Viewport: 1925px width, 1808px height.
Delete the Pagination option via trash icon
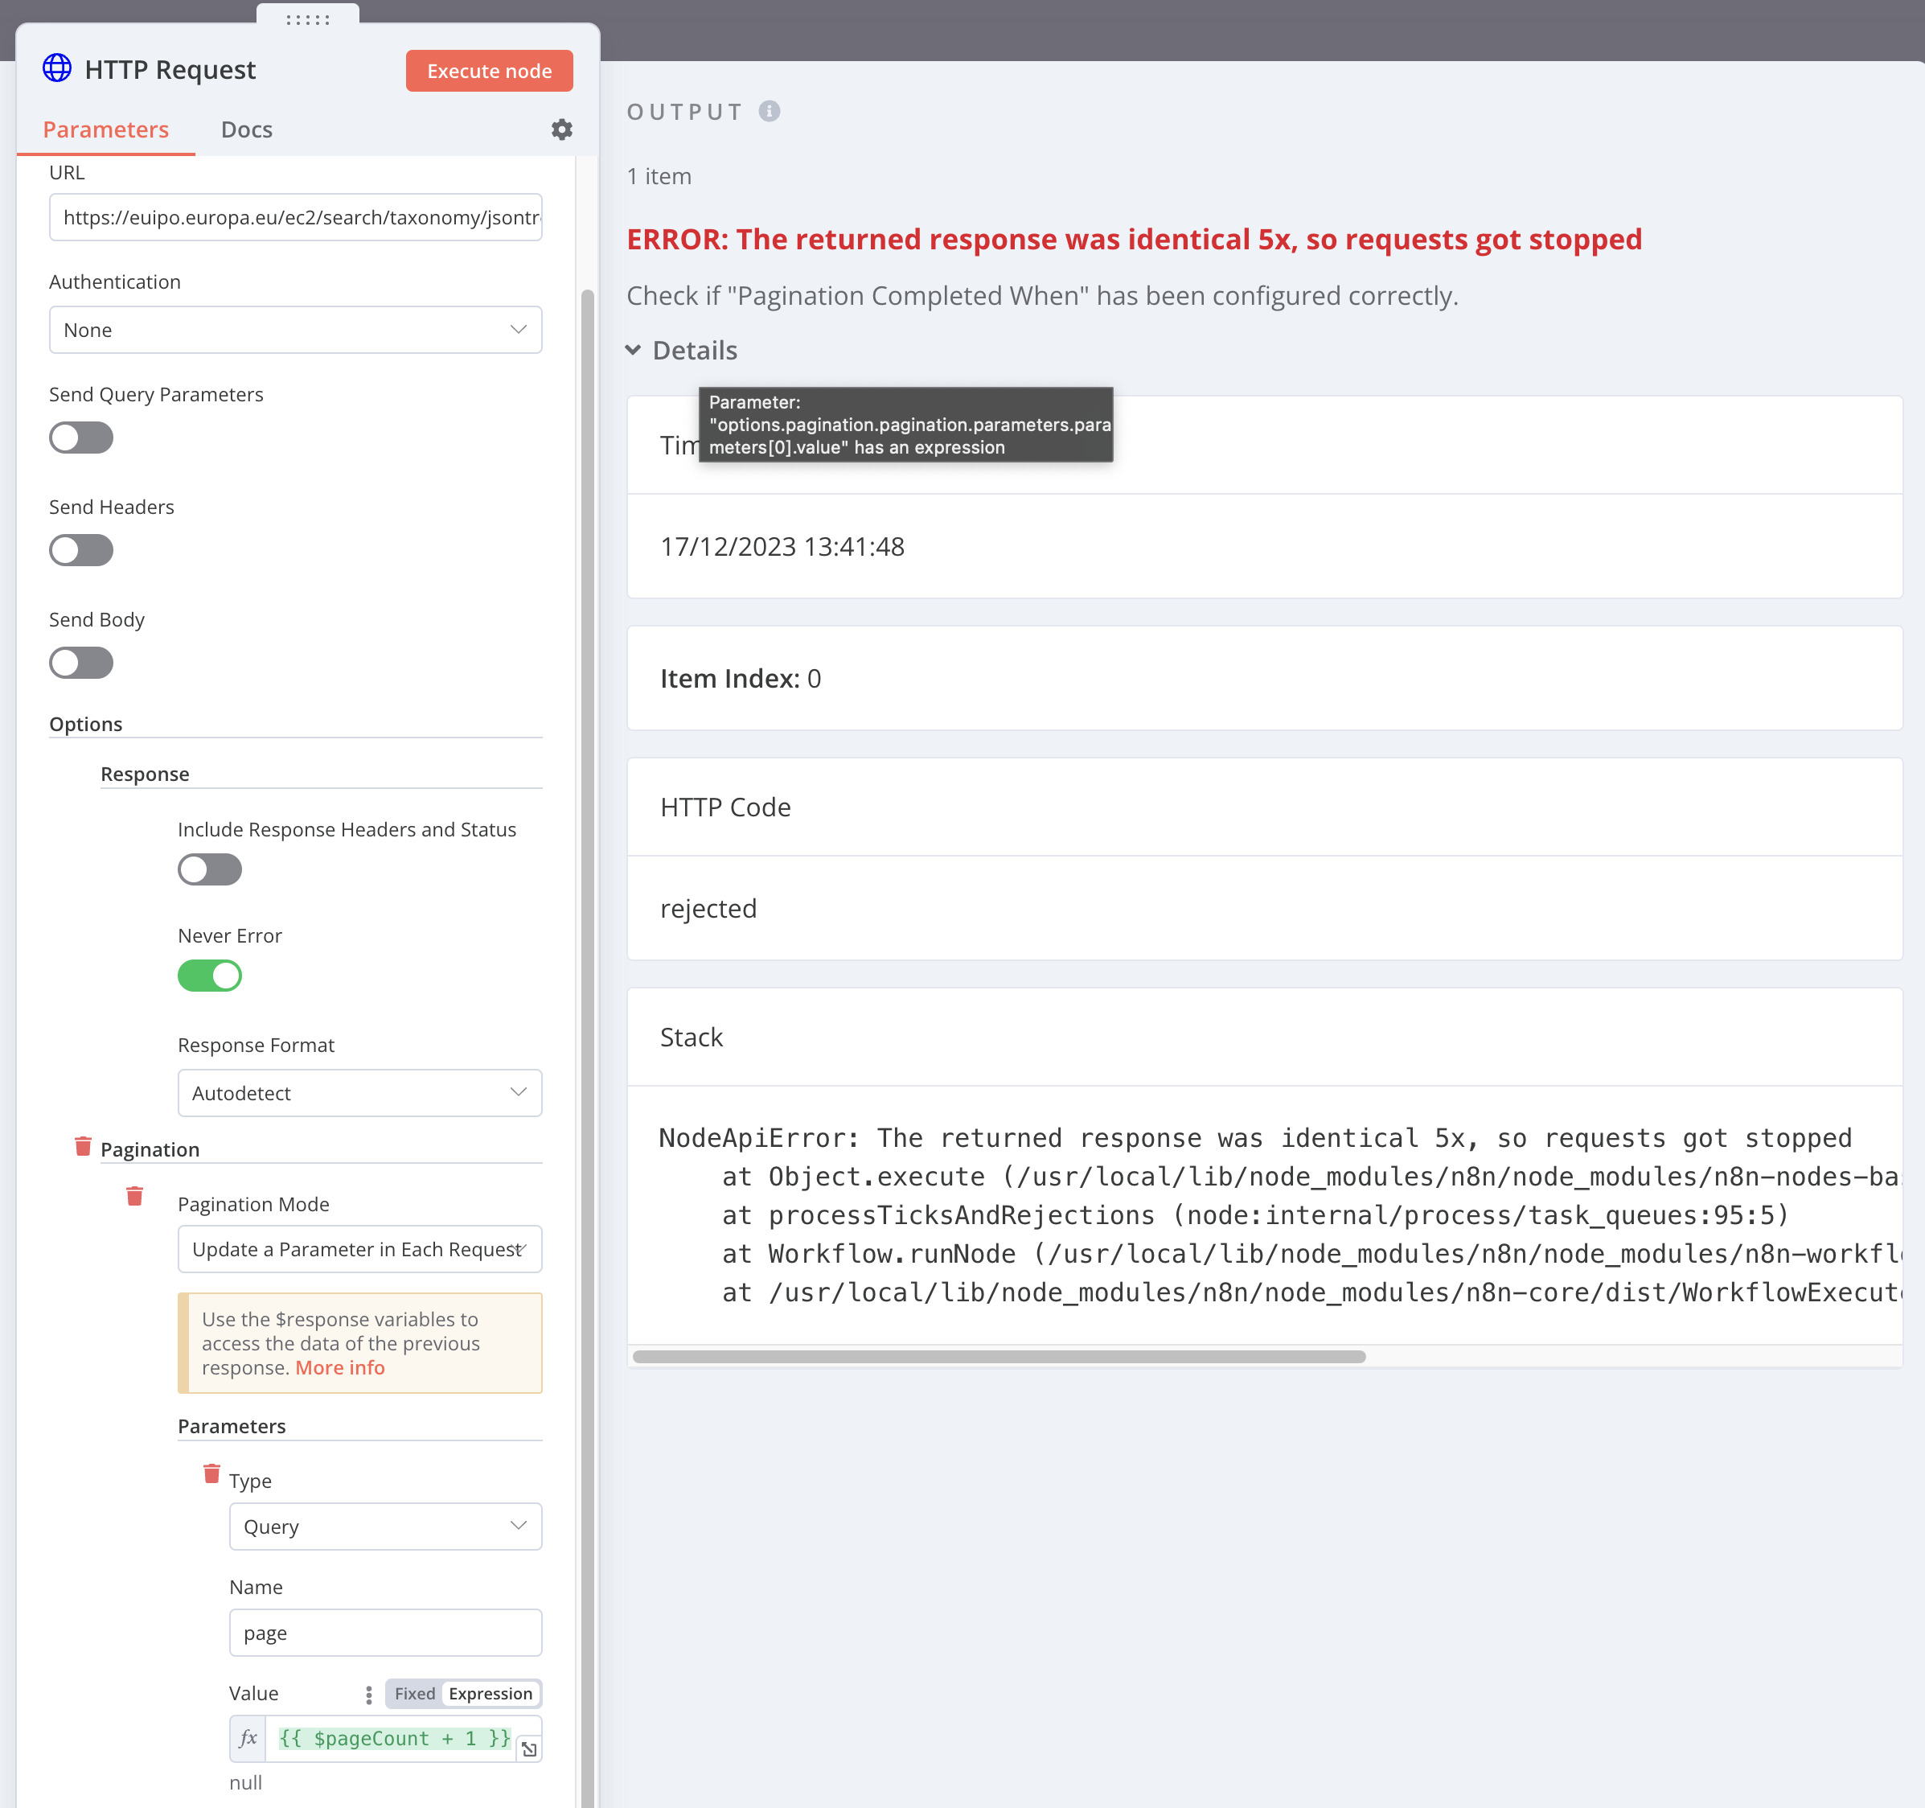(x=84, y=1147)
